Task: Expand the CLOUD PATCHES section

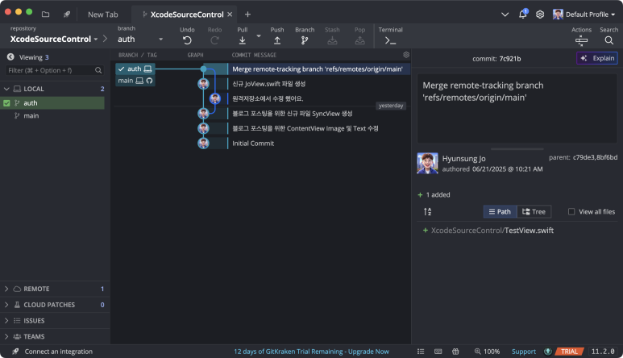Action: tap(6, 305)
